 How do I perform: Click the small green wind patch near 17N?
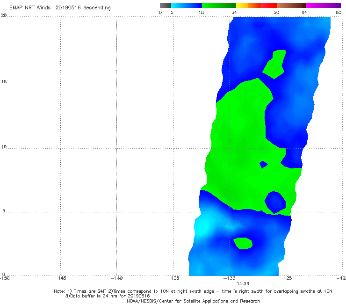(x=274, y=65)
